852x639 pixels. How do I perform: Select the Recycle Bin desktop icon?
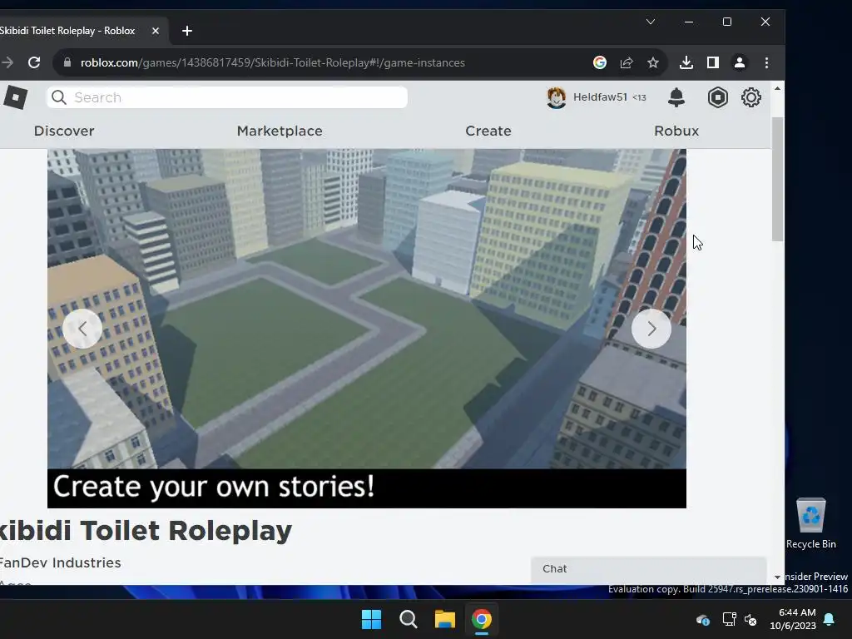click(x=810, y=524)
